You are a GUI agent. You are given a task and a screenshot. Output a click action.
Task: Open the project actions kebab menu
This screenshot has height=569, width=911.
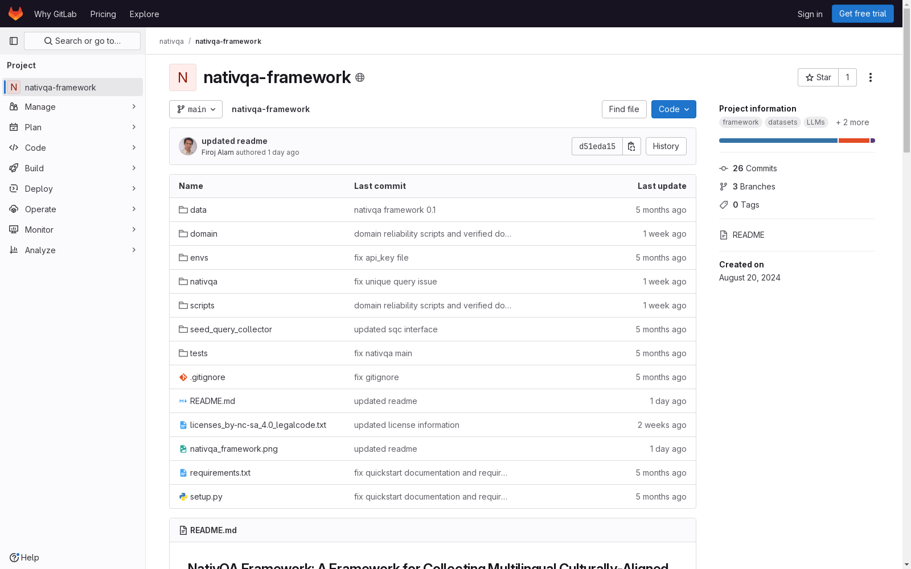pyautogui.click(x=870, y=77)
